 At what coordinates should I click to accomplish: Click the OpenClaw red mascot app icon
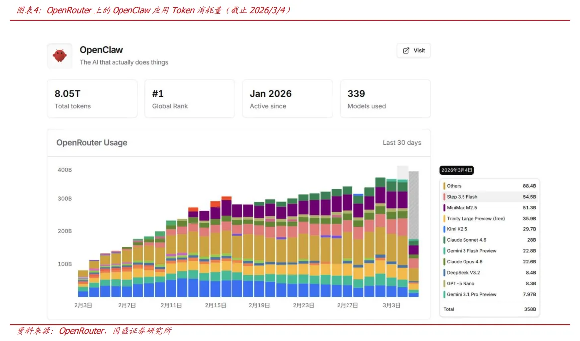click(x=60, y=56)
